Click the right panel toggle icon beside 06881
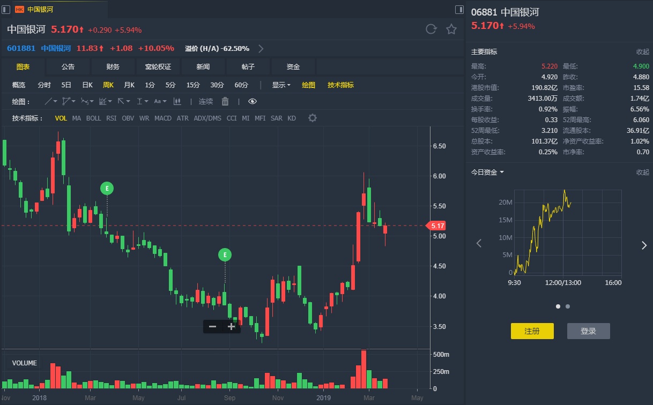 pyautogui.click(x=459, y=9)
